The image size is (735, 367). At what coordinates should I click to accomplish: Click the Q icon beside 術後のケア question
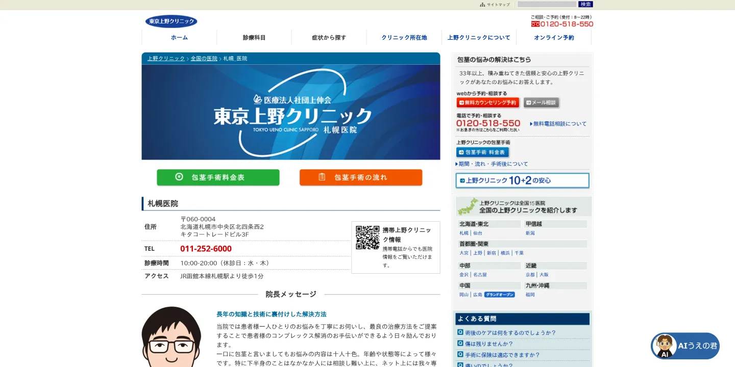click(x=460, y=332)
